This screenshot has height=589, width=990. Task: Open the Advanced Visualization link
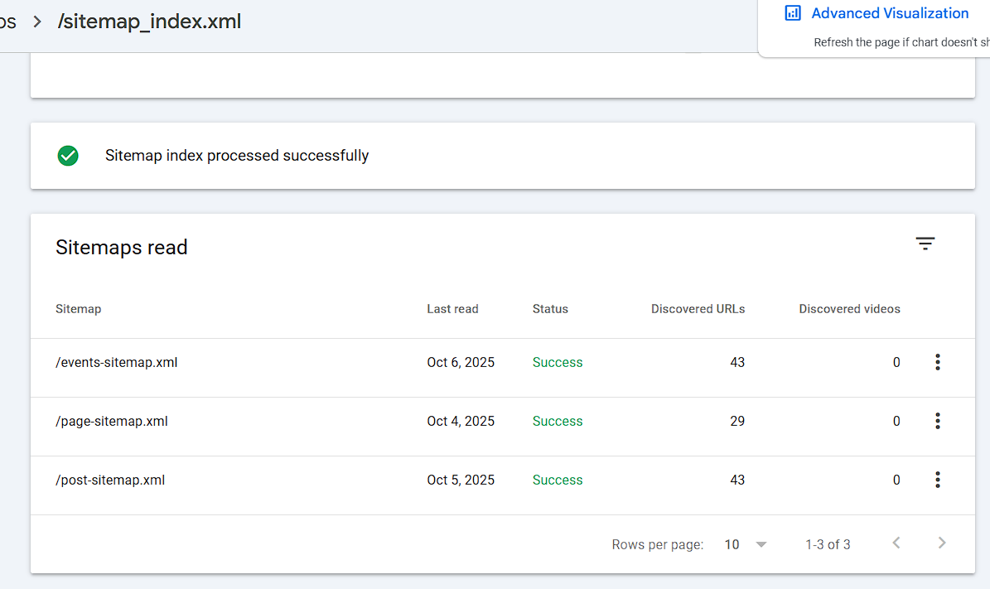(890, 13)
